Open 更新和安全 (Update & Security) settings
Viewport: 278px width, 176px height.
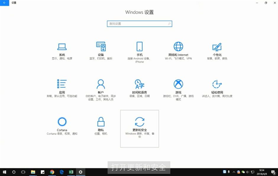pos(140,129)
